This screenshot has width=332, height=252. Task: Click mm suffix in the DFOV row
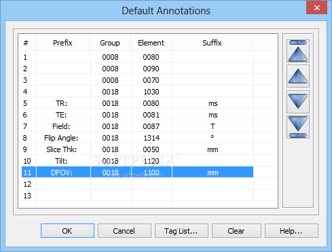click(213, 173)
